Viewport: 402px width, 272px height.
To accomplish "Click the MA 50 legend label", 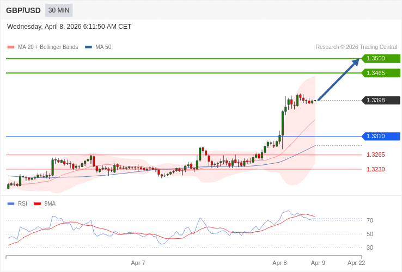I will (103, 47).
